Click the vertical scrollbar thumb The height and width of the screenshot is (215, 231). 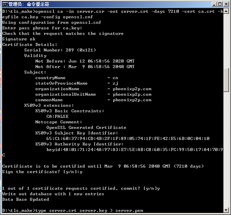[x=226, y=80]
